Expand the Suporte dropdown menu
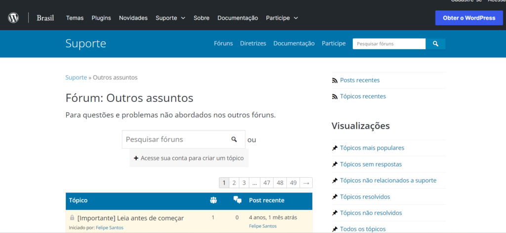 click(x=170, y=18)
